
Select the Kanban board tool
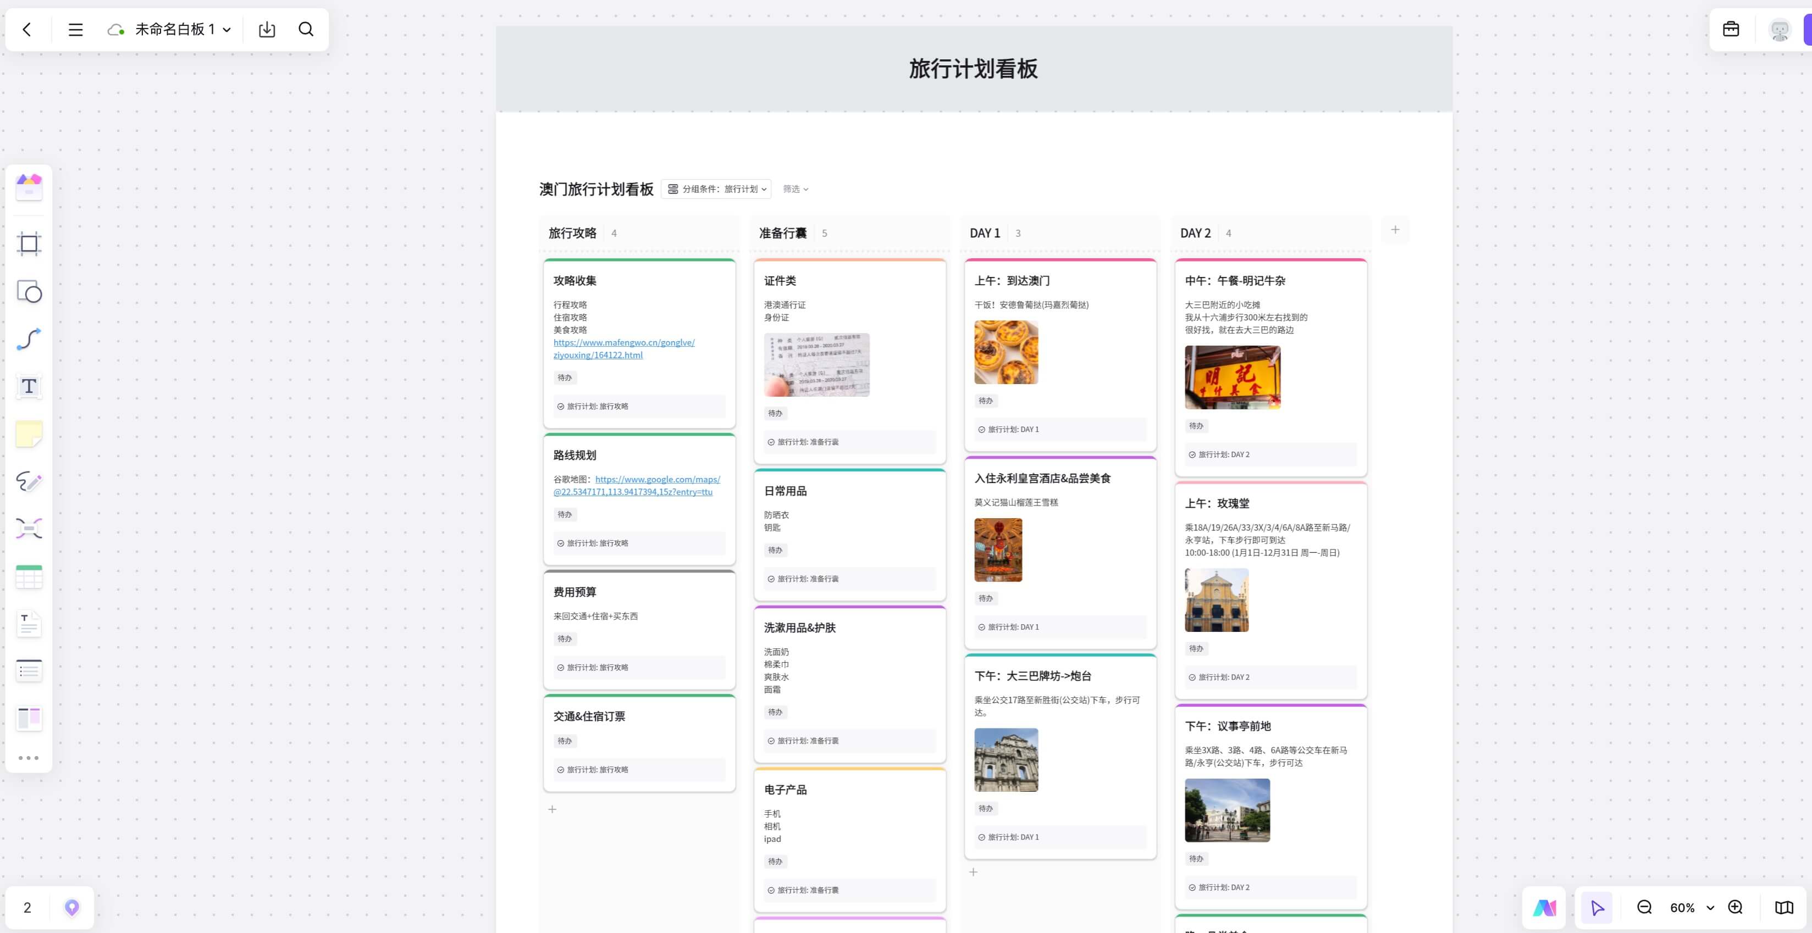[x=29, y=718]
